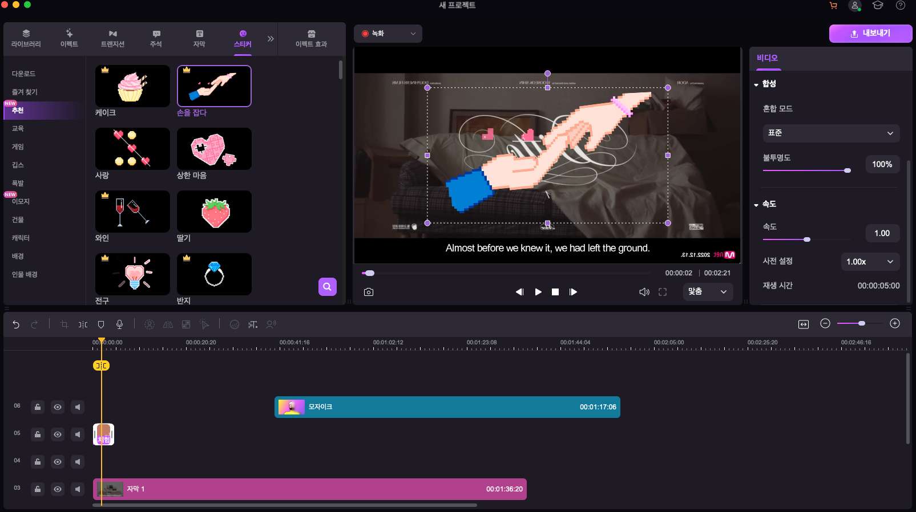Screen dimensions: 916x512
Task: Stop the video playback
Action: pyautogui.click(x=555, y=292)
